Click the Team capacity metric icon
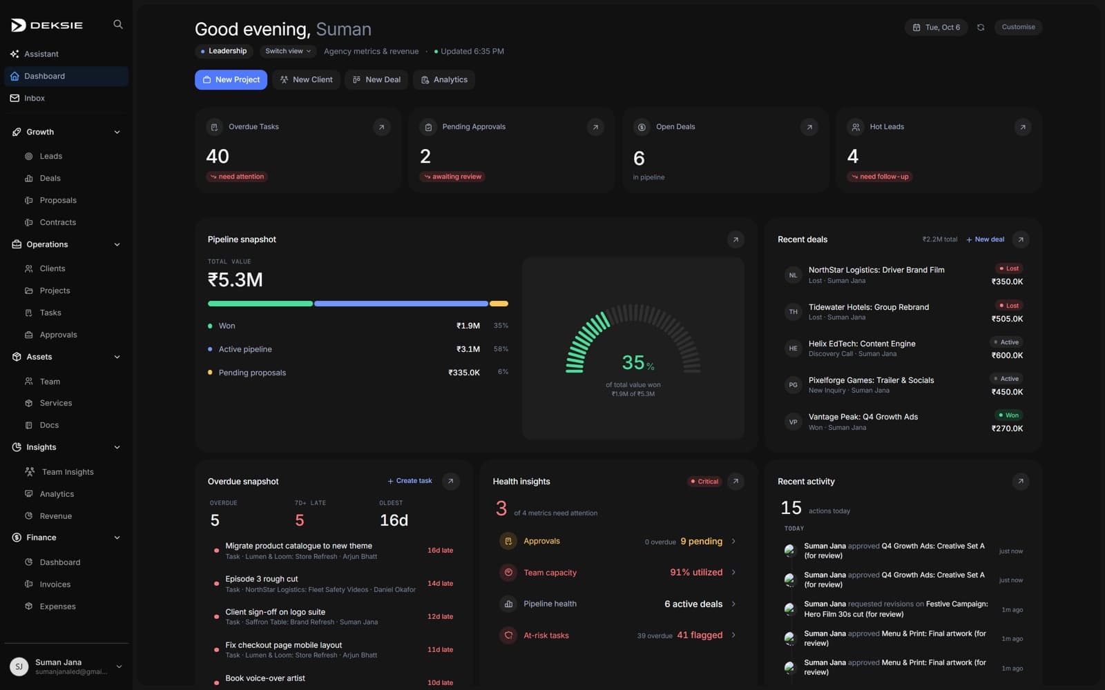 pyautogui.click(x=508, y=572)
